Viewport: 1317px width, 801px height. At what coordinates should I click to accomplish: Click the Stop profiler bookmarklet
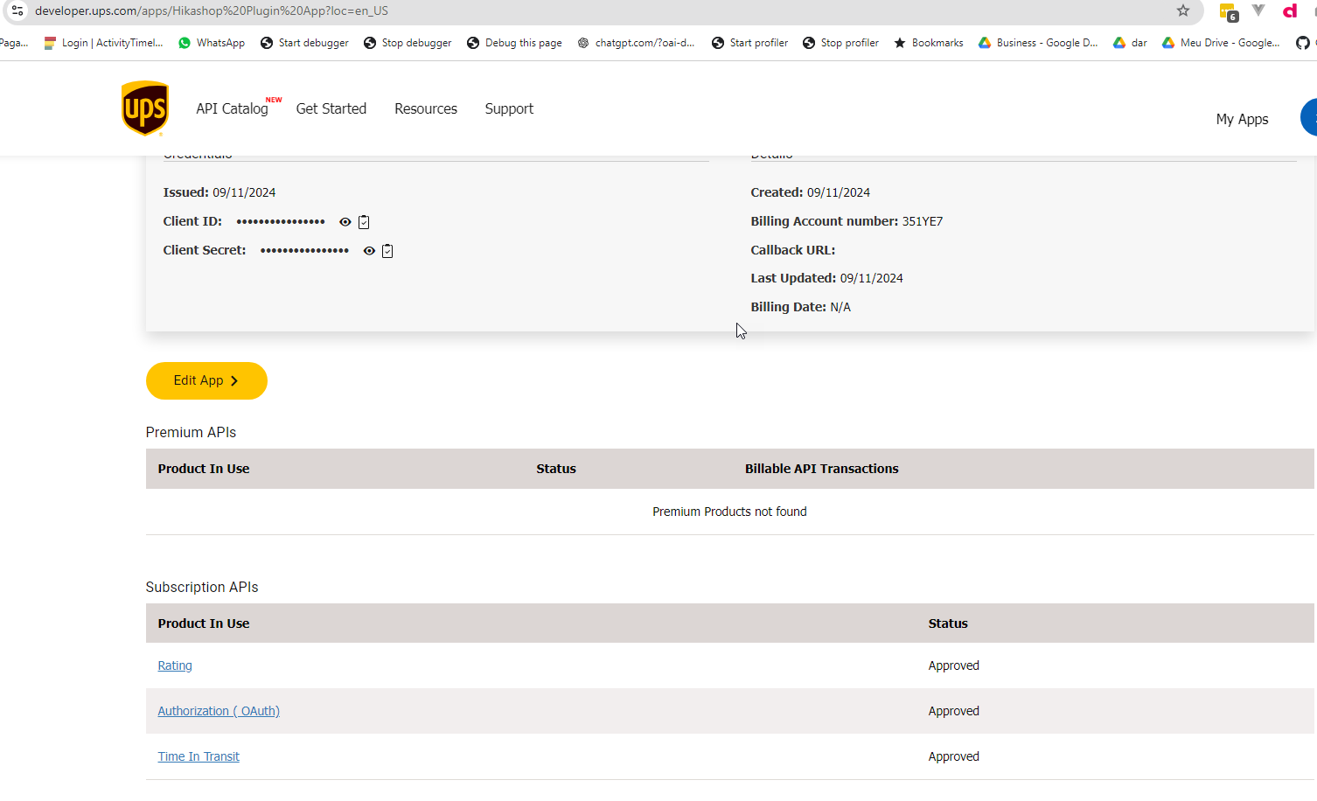click(840, 43)
